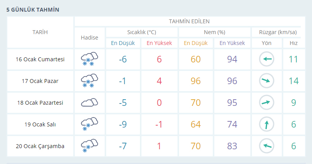Image resolution: width=312 pixels, height=164 pixels.
Task: Click the wind direction arrow for 17 Ocak Pazar
Action: [x=267, y=81]
